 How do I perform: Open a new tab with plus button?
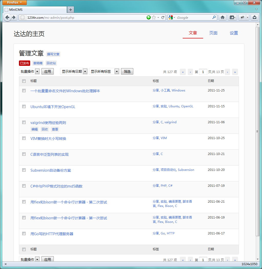pyautogui.click(x=71, y=10)
